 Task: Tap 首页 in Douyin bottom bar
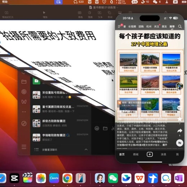point(122,154)
